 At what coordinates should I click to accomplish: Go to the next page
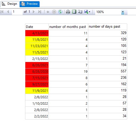pyautogui.click(x=34, y=12)
